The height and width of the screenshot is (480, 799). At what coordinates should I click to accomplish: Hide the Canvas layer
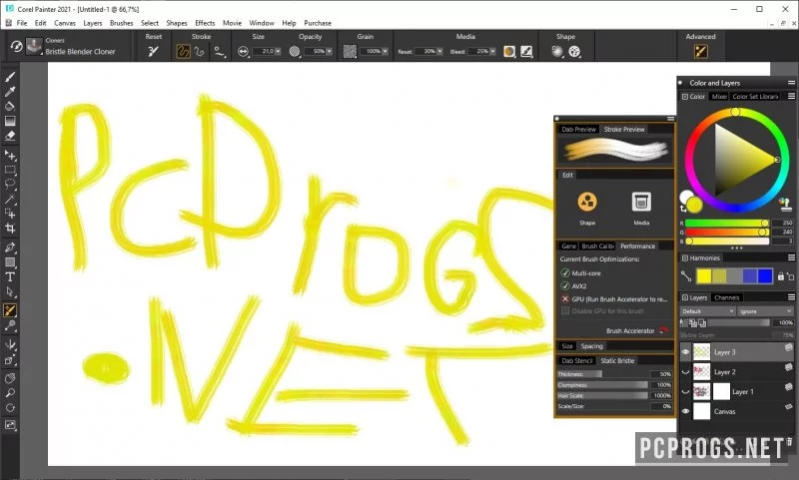click(685, 411)
